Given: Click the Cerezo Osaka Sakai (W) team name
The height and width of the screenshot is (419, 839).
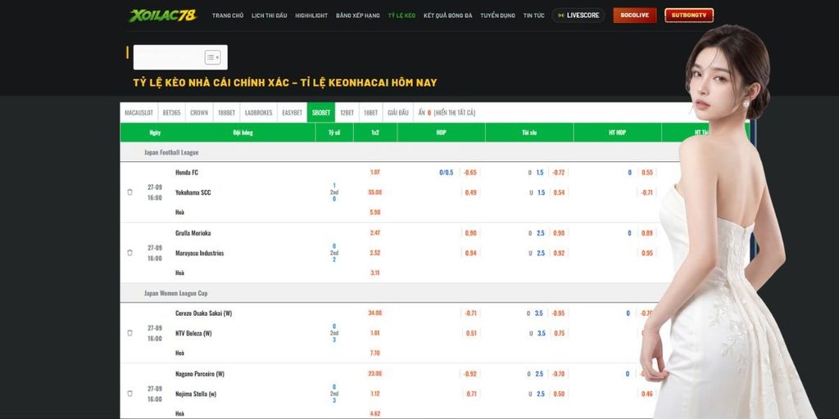Looking at the screenshot, I should click(204, 313).
